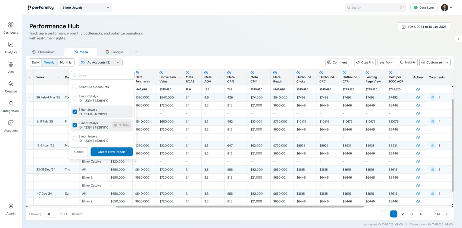Collapse the 15-21 Jan '25 row
Screen dimensions: 462x228
pos(30,145)
